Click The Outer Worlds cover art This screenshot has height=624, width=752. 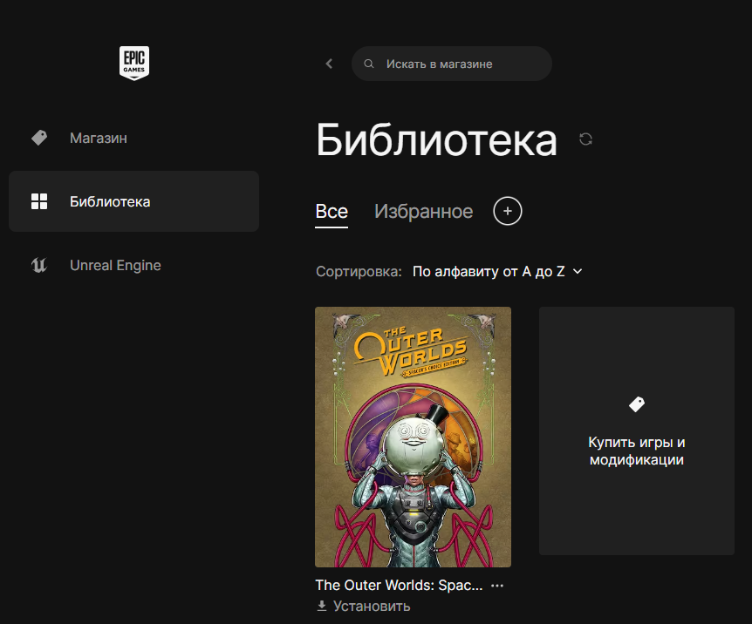tap(413, 437)
